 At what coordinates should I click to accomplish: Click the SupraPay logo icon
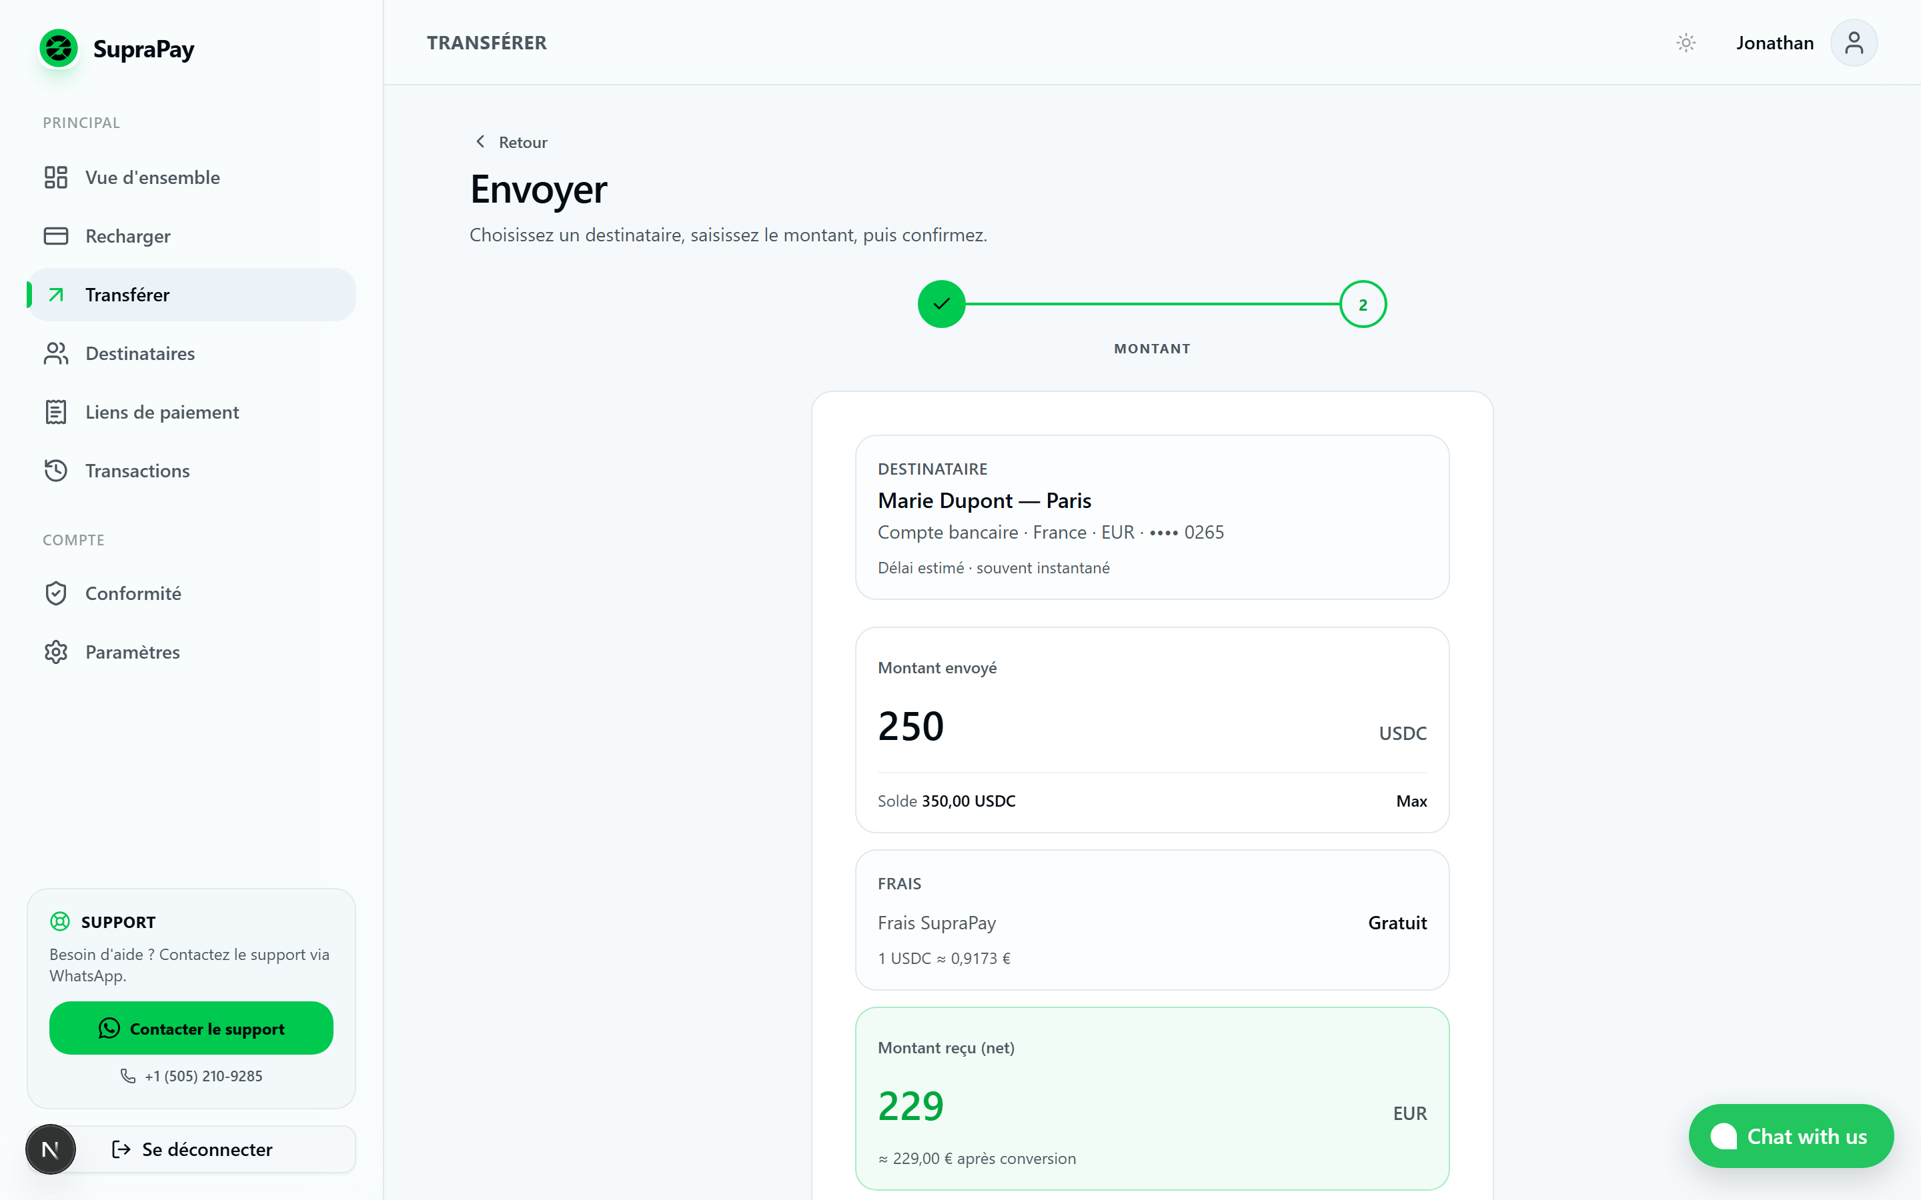point(59,49)
